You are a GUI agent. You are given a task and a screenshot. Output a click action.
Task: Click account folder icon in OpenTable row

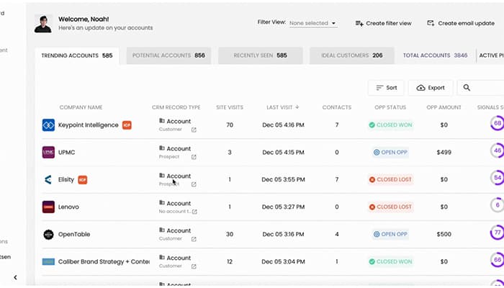pos(162,230)
